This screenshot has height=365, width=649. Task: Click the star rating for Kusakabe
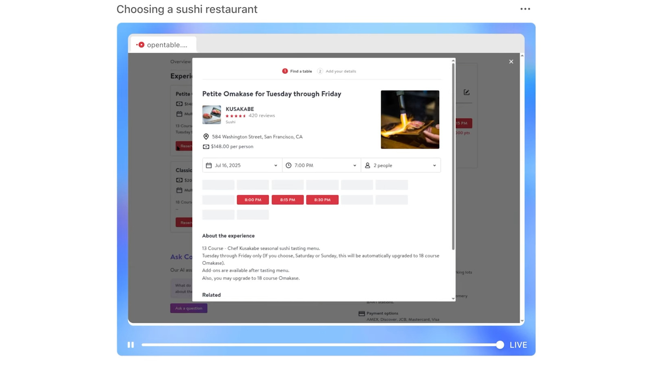[x=236, y=116]
